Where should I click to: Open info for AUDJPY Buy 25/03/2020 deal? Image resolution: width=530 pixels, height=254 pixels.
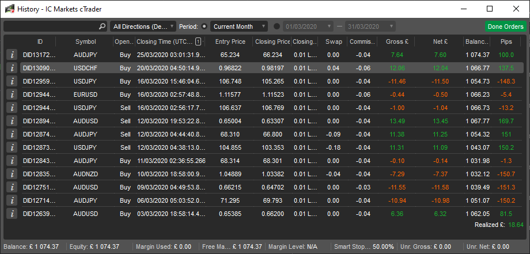(x=12, y=55)
